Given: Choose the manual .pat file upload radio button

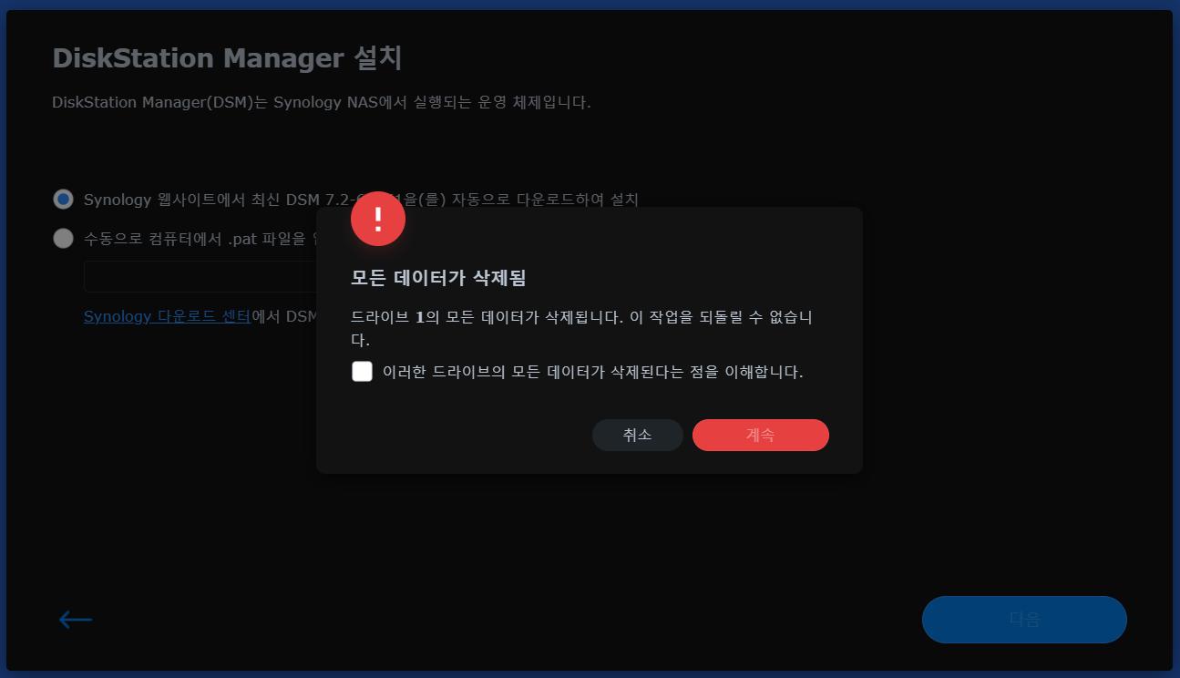Looking at the screenshot, I should coord(63,239).
